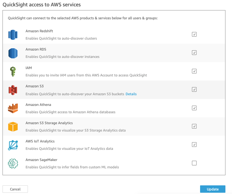Click the Amazon SageMaker icon
Image resolution: width=232 pixels, height=194 pixels.
pos(13,164)
